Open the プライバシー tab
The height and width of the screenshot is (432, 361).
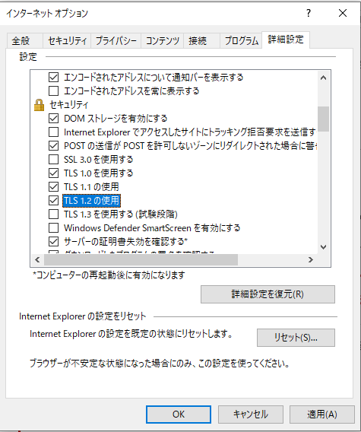(x=116, y=41)
